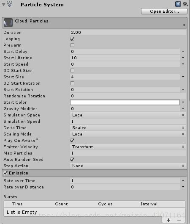190x224 pixels.
Task: Disable the Emission module checkmark
Action: 5,173
